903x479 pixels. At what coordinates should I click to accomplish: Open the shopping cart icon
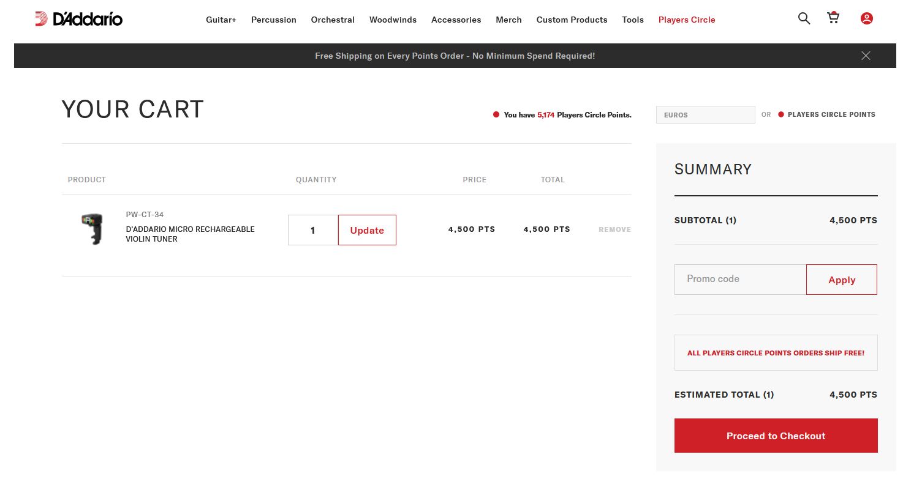[833, 18]
